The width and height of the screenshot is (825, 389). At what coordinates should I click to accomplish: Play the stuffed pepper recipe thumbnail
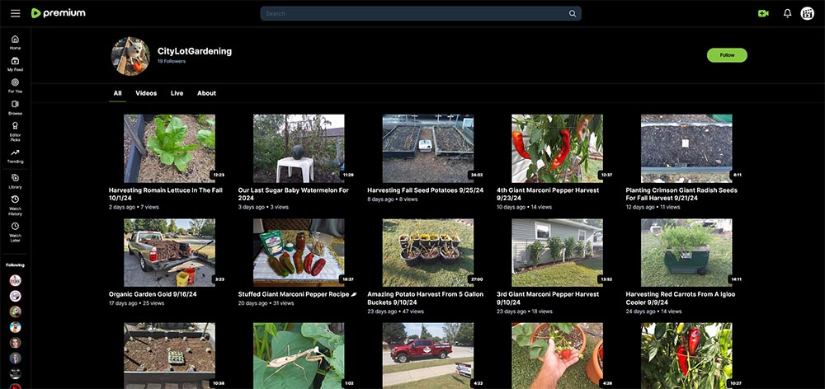tap(299, 253)
